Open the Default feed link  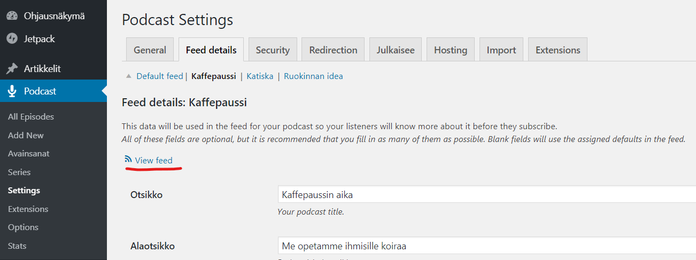[x=159, y=76]
